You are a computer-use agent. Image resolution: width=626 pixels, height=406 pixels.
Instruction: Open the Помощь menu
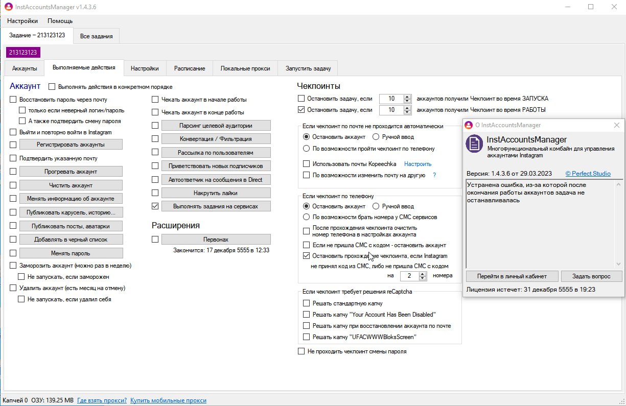pos(60,21)
